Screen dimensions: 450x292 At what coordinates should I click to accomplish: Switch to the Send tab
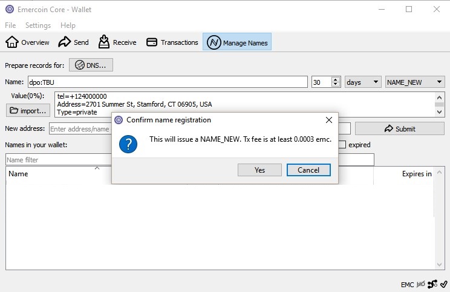[73, 42]
